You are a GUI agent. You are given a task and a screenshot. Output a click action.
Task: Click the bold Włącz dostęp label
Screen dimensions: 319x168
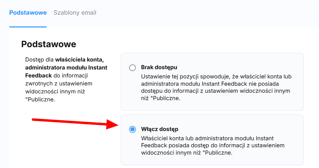(x=159, y=129)
